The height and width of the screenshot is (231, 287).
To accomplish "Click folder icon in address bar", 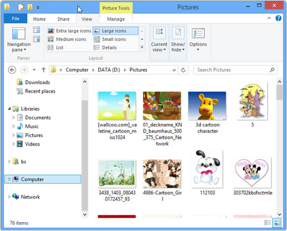I will click(53, 70).
